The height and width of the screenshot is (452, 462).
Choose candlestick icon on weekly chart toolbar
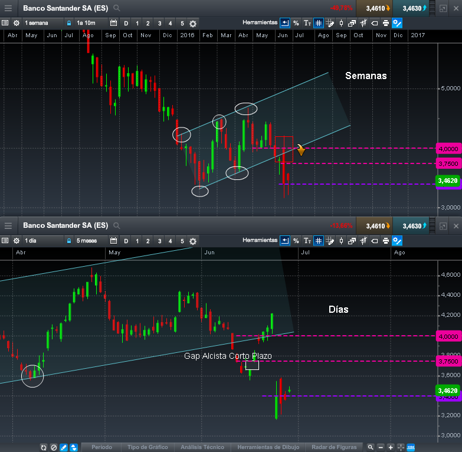[x=341, y=23]
